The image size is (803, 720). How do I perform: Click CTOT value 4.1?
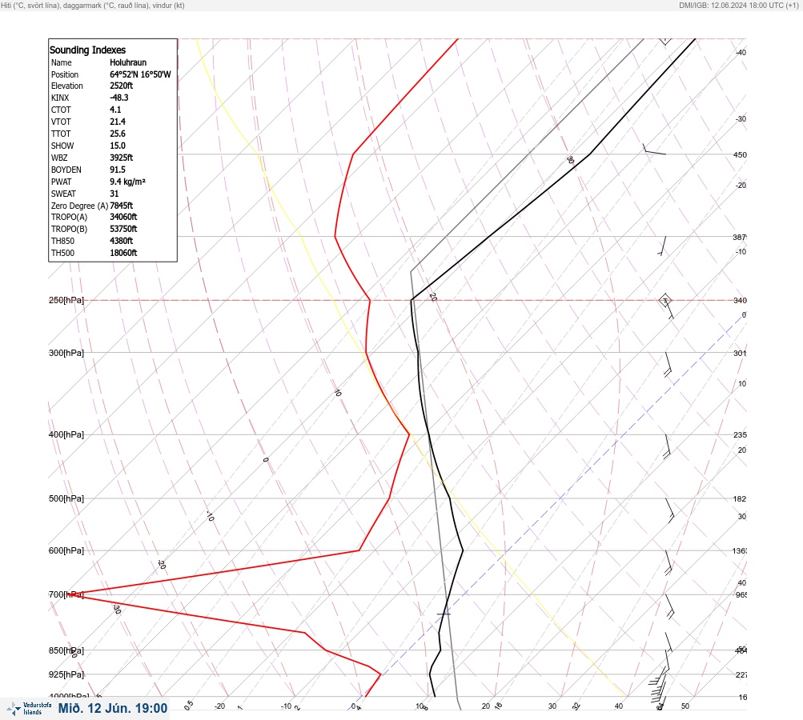point(115,110)
